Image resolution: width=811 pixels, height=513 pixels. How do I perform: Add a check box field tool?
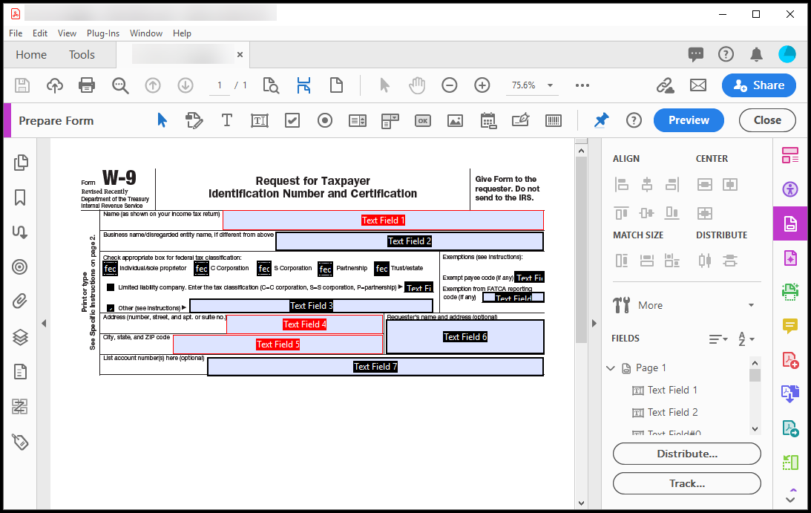[292, 120]
